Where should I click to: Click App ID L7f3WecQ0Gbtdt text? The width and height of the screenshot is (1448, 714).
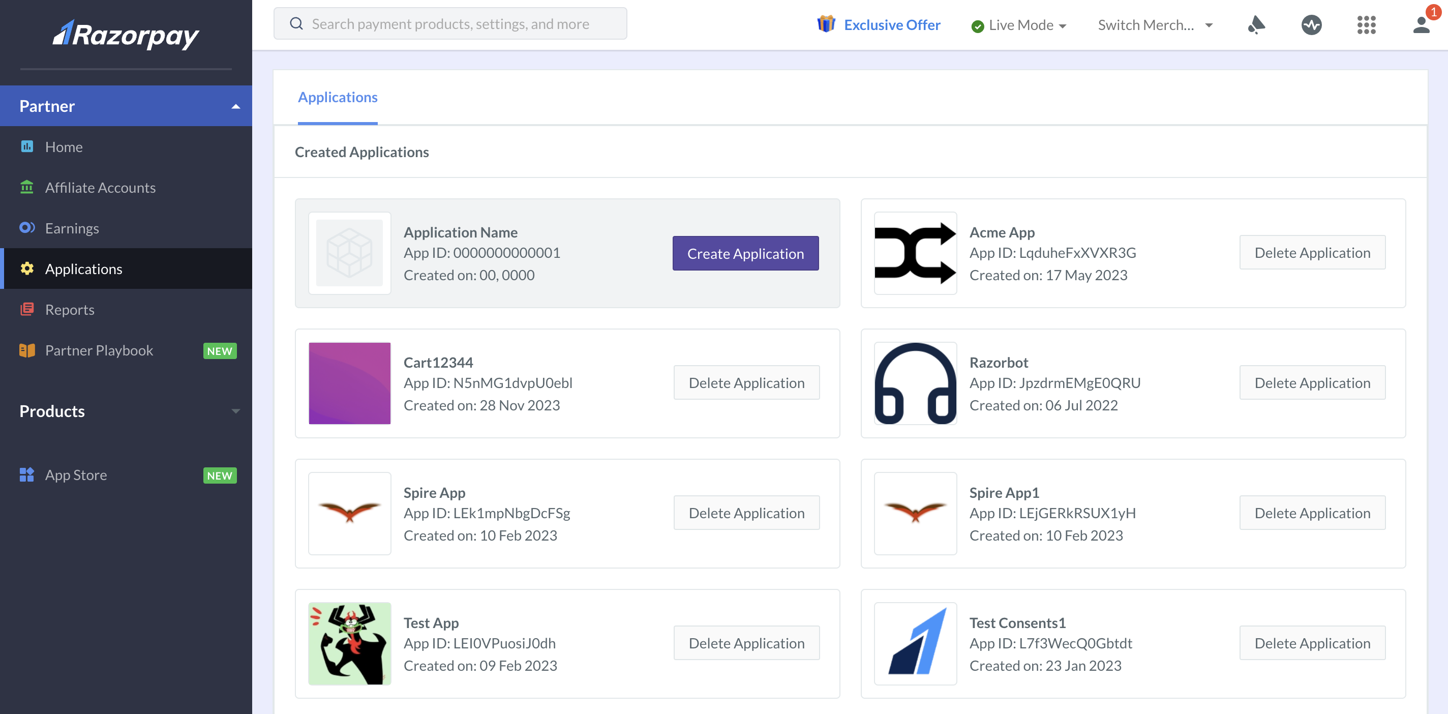click(x=1050, y=643)
